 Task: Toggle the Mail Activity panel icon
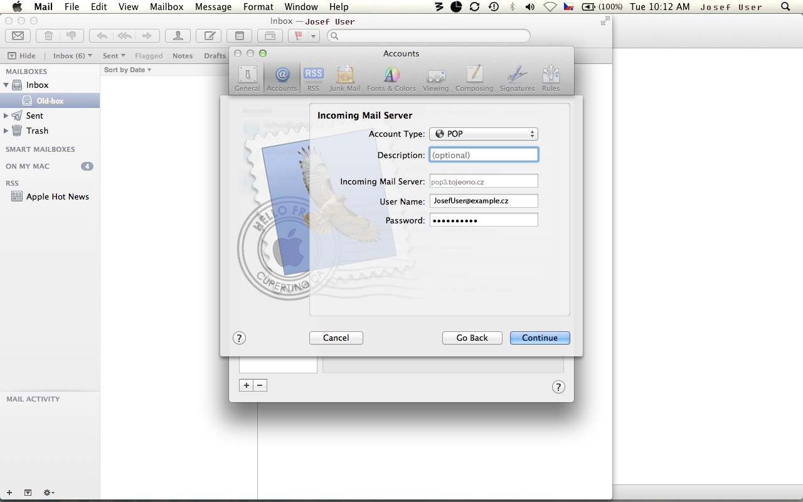click(x=28, y=493)
